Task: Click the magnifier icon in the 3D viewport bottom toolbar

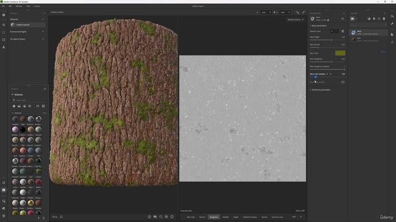Action: [x=161, y=216]
